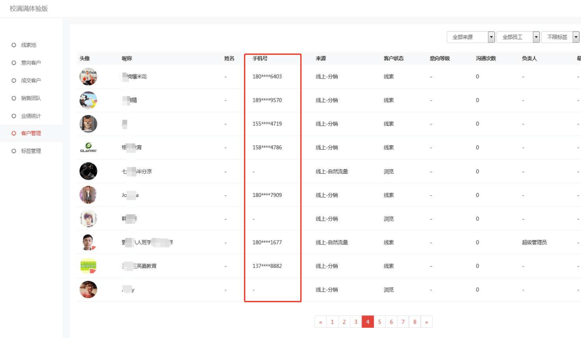Click the circle icon beside 业绩统计

(x=13, y=116)
